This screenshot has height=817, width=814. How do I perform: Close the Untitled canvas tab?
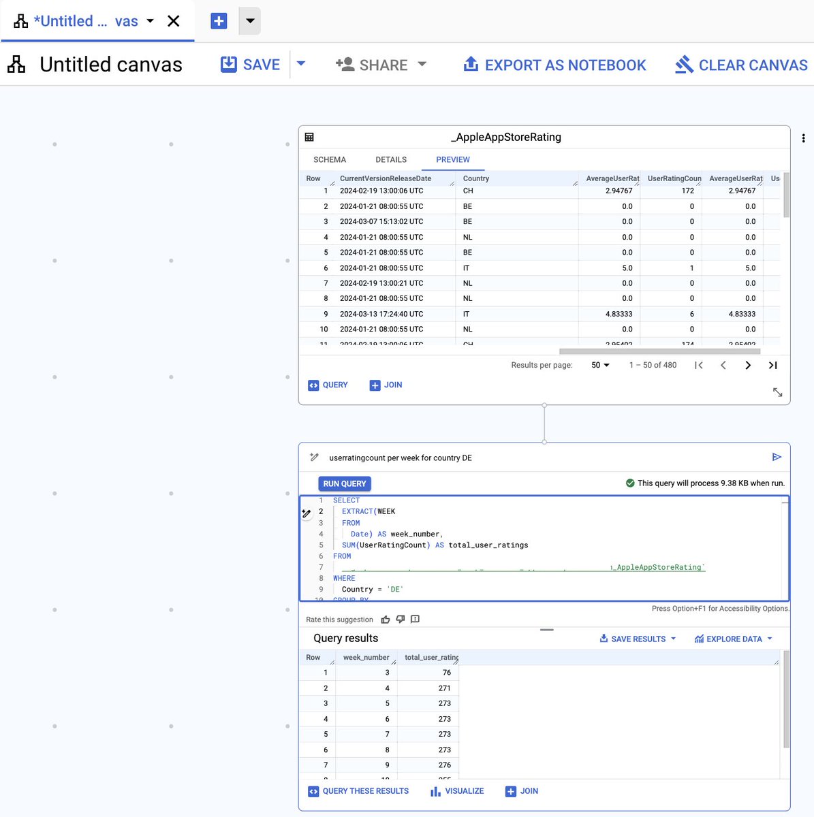coord(174,21)
